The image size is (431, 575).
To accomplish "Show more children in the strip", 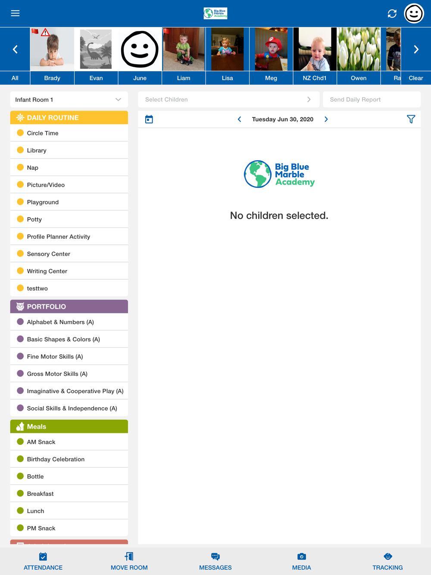I will click(x=416, y=50).
